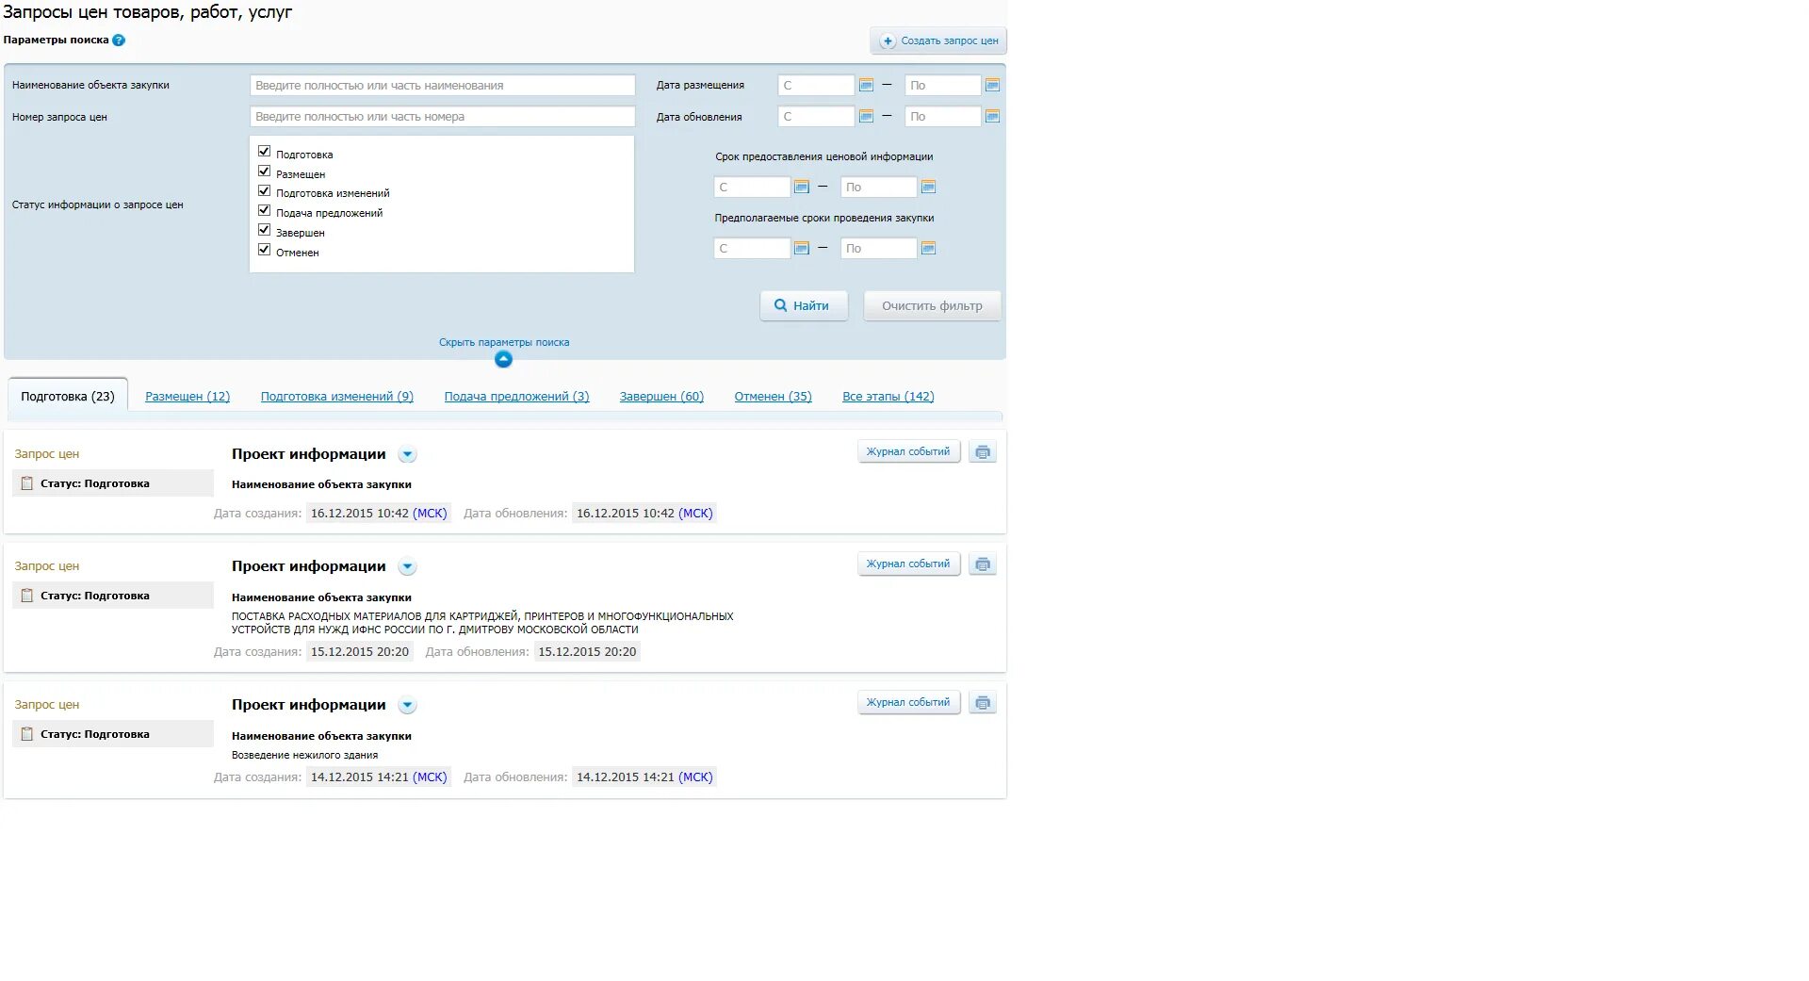Click the Найти search button
The image size is (1809, 981).
click(804, 306)
